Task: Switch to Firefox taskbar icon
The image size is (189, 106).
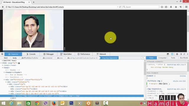Action: 54,103
